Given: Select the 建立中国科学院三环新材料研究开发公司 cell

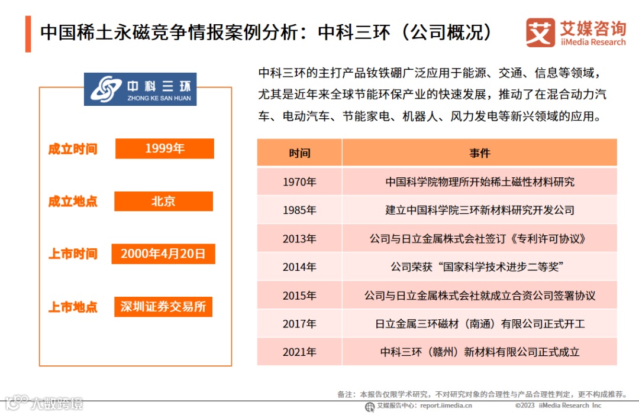Looking at the screenshot, I should 480,210.
